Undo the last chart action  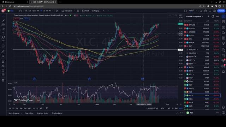(x=103, y=11)
